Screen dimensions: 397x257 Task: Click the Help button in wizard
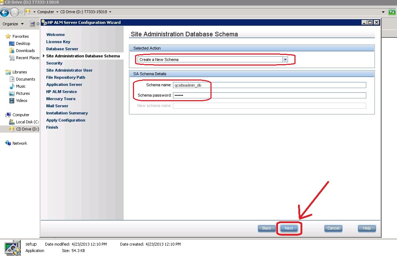(367, 228)
